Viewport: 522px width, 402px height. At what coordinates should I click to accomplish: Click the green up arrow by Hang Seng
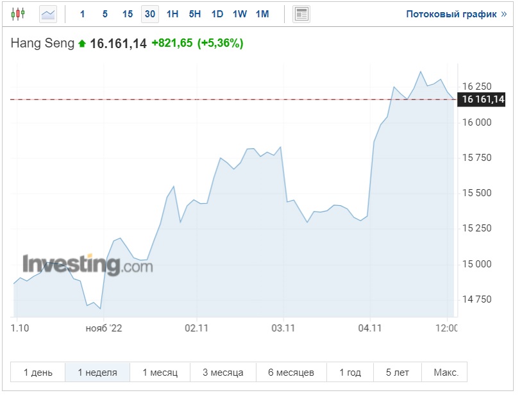81,44
